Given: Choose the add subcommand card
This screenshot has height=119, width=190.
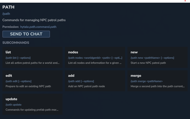Looking at the screenshot, I should [95, 81].
